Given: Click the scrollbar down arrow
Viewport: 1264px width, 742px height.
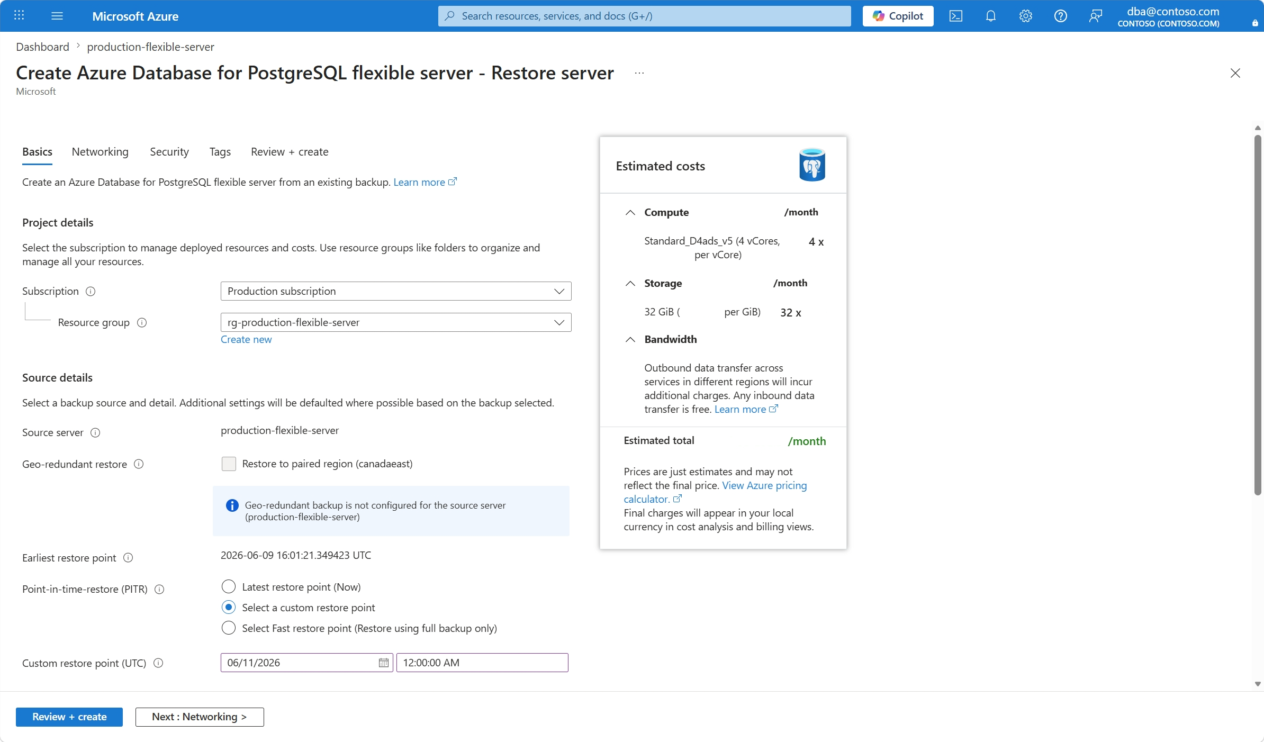Looking at the screenshot, I should click(x=1258, y=684).
